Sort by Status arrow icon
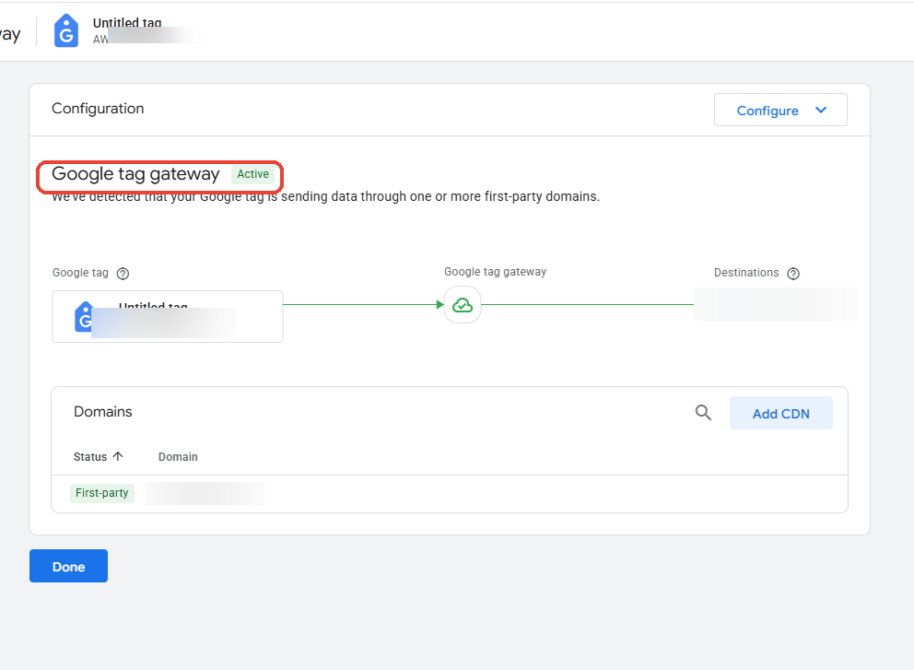Image resolution: width=914 pixels, height=670 pixels. pyautogui.click(x=118, y=456)
